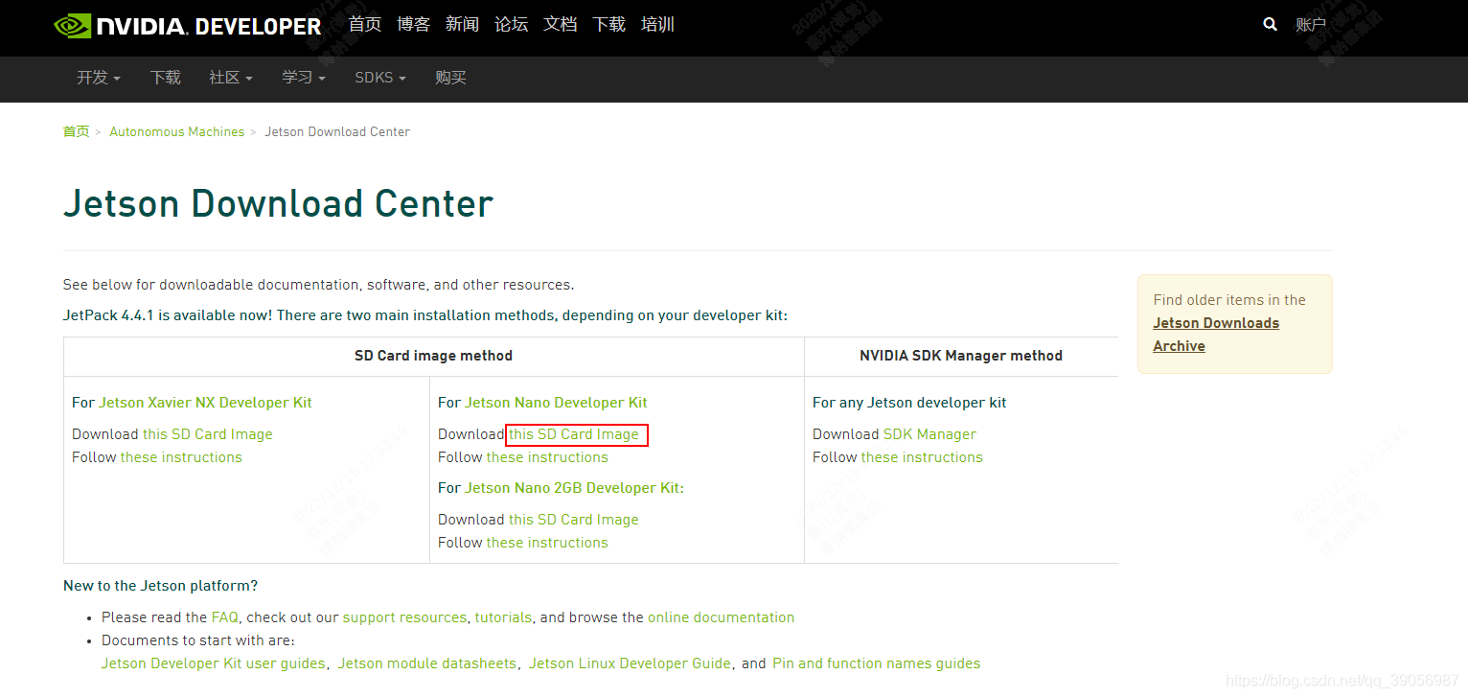The image size is (1468, 698).
Task: Open the tutorials link
Action: (503, 617)
